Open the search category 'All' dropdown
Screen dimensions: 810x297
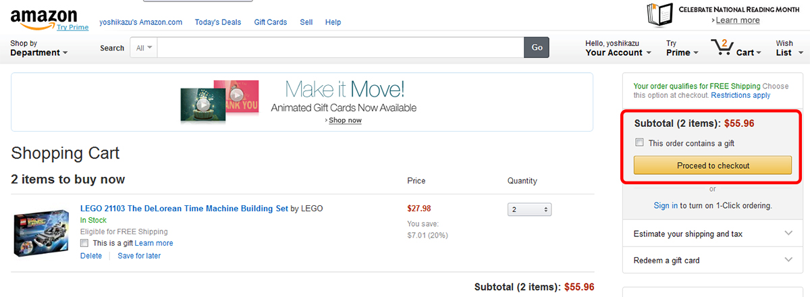[x=144, y=48]
